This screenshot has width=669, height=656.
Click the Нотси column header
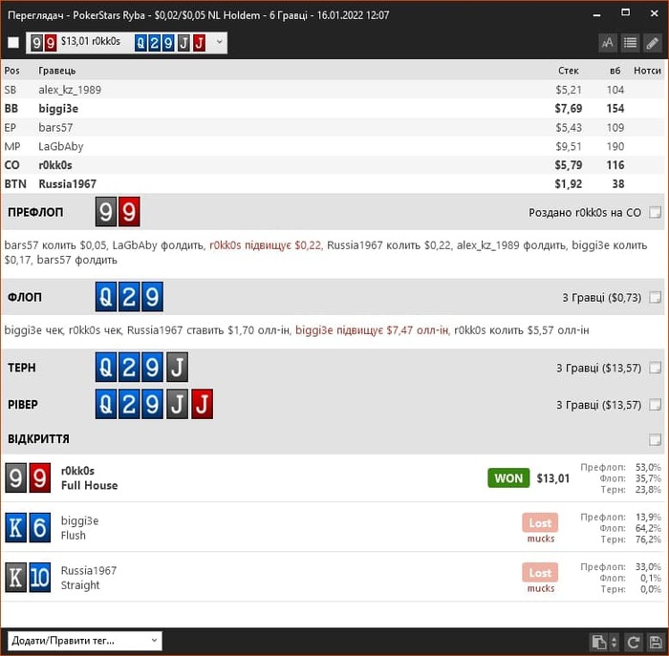[647, 71]
